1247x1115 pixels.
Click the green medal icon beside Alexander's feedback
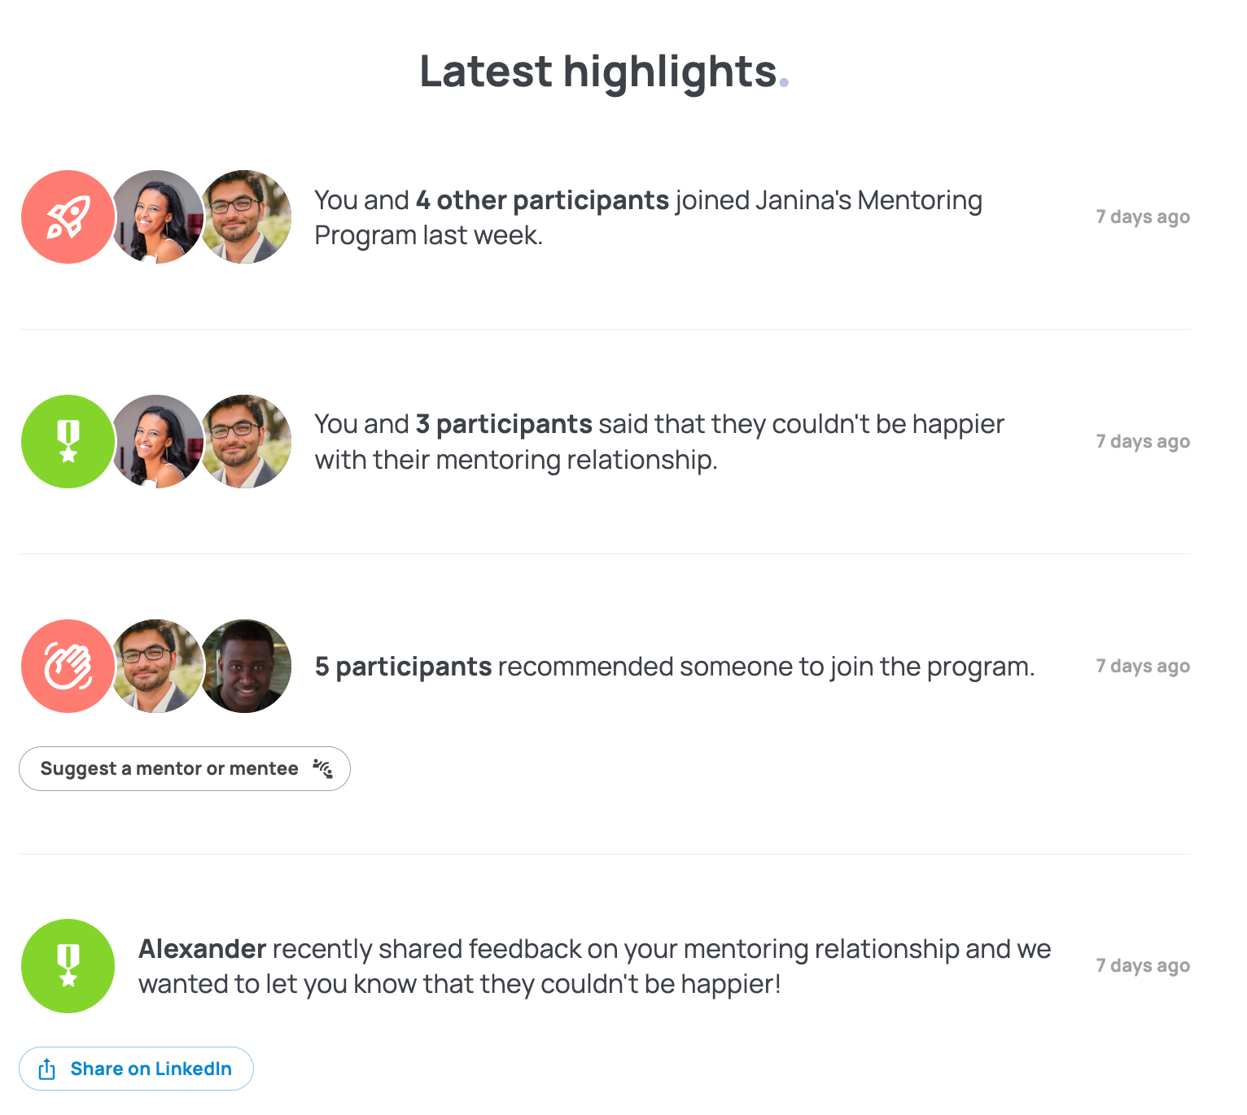coord(68,965)
